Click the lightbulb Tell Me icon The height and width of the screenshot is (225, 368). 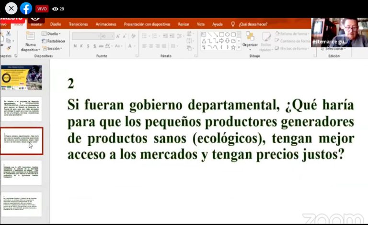233,24
